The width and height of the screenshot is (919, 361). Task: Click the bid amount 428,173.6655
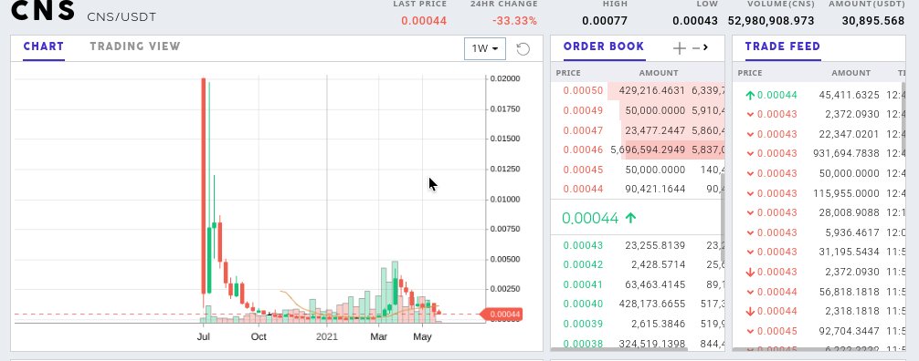652,304
